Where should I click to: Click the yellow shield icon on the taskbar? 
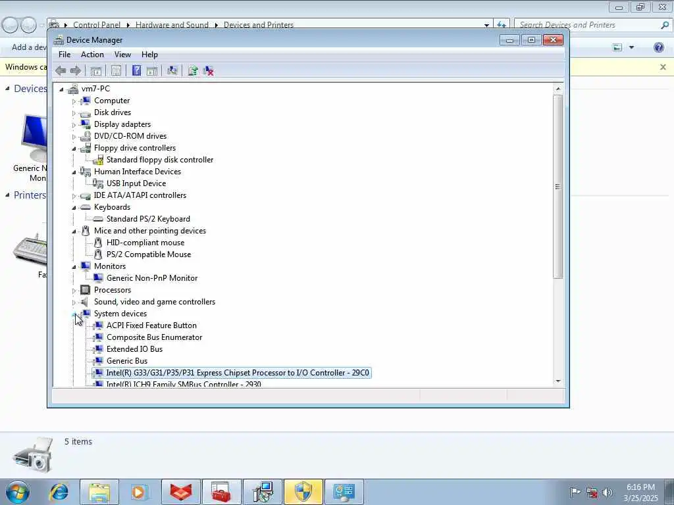[303, 492]
